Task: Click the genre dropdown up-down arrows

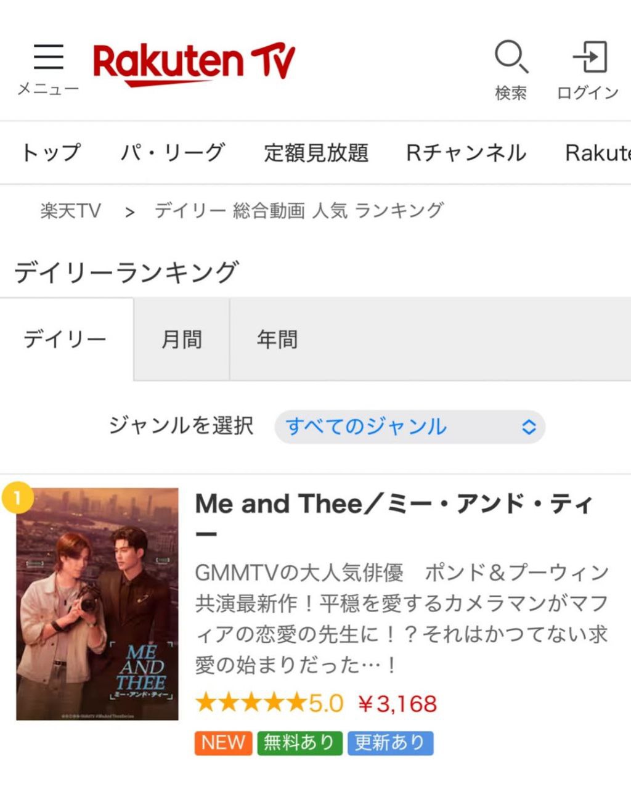Action: 529,427
